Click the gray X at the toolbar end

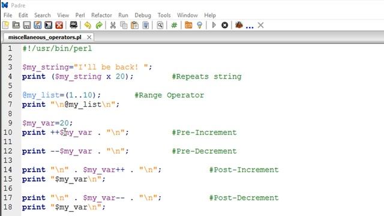[x=260, y=25]
